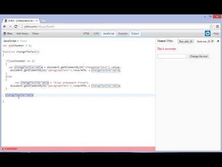The width and height of the screenshot is (222, 167).
Task: Click the 'var coolNumber = 2;' code line
Action: 17,45
